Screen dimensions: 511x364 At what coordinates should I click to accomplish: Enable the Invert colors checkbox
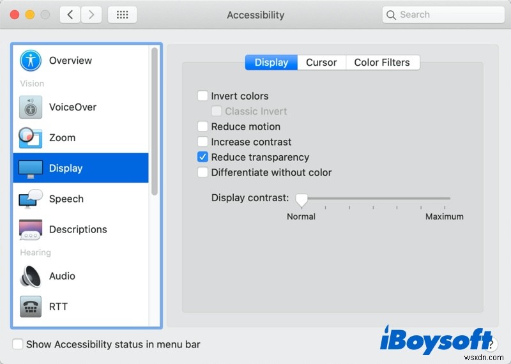click(x=202, y=96)
